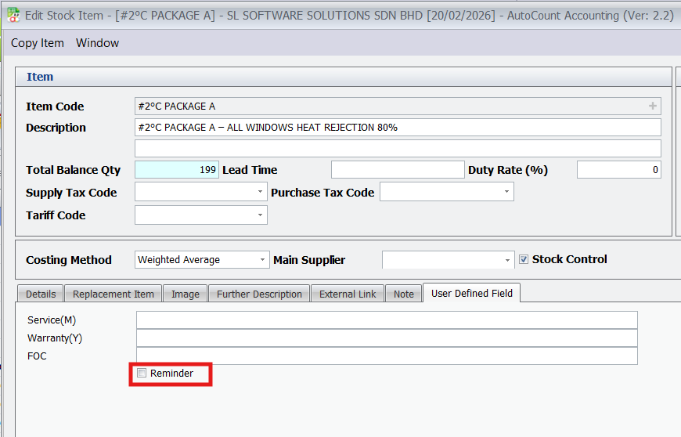Open the Image tab
Viewport: 681px width, 437px height.
(x=186, y=294)
